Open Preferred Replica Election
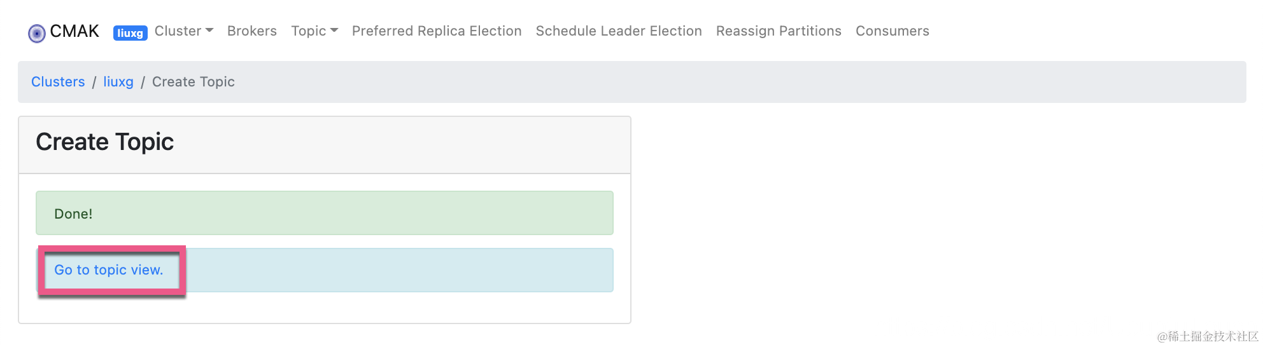This screenshot has width=1263, height=347. [x=437, y=31]
